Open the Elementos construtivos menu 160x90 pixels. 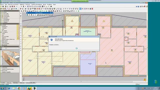point(13,4)
